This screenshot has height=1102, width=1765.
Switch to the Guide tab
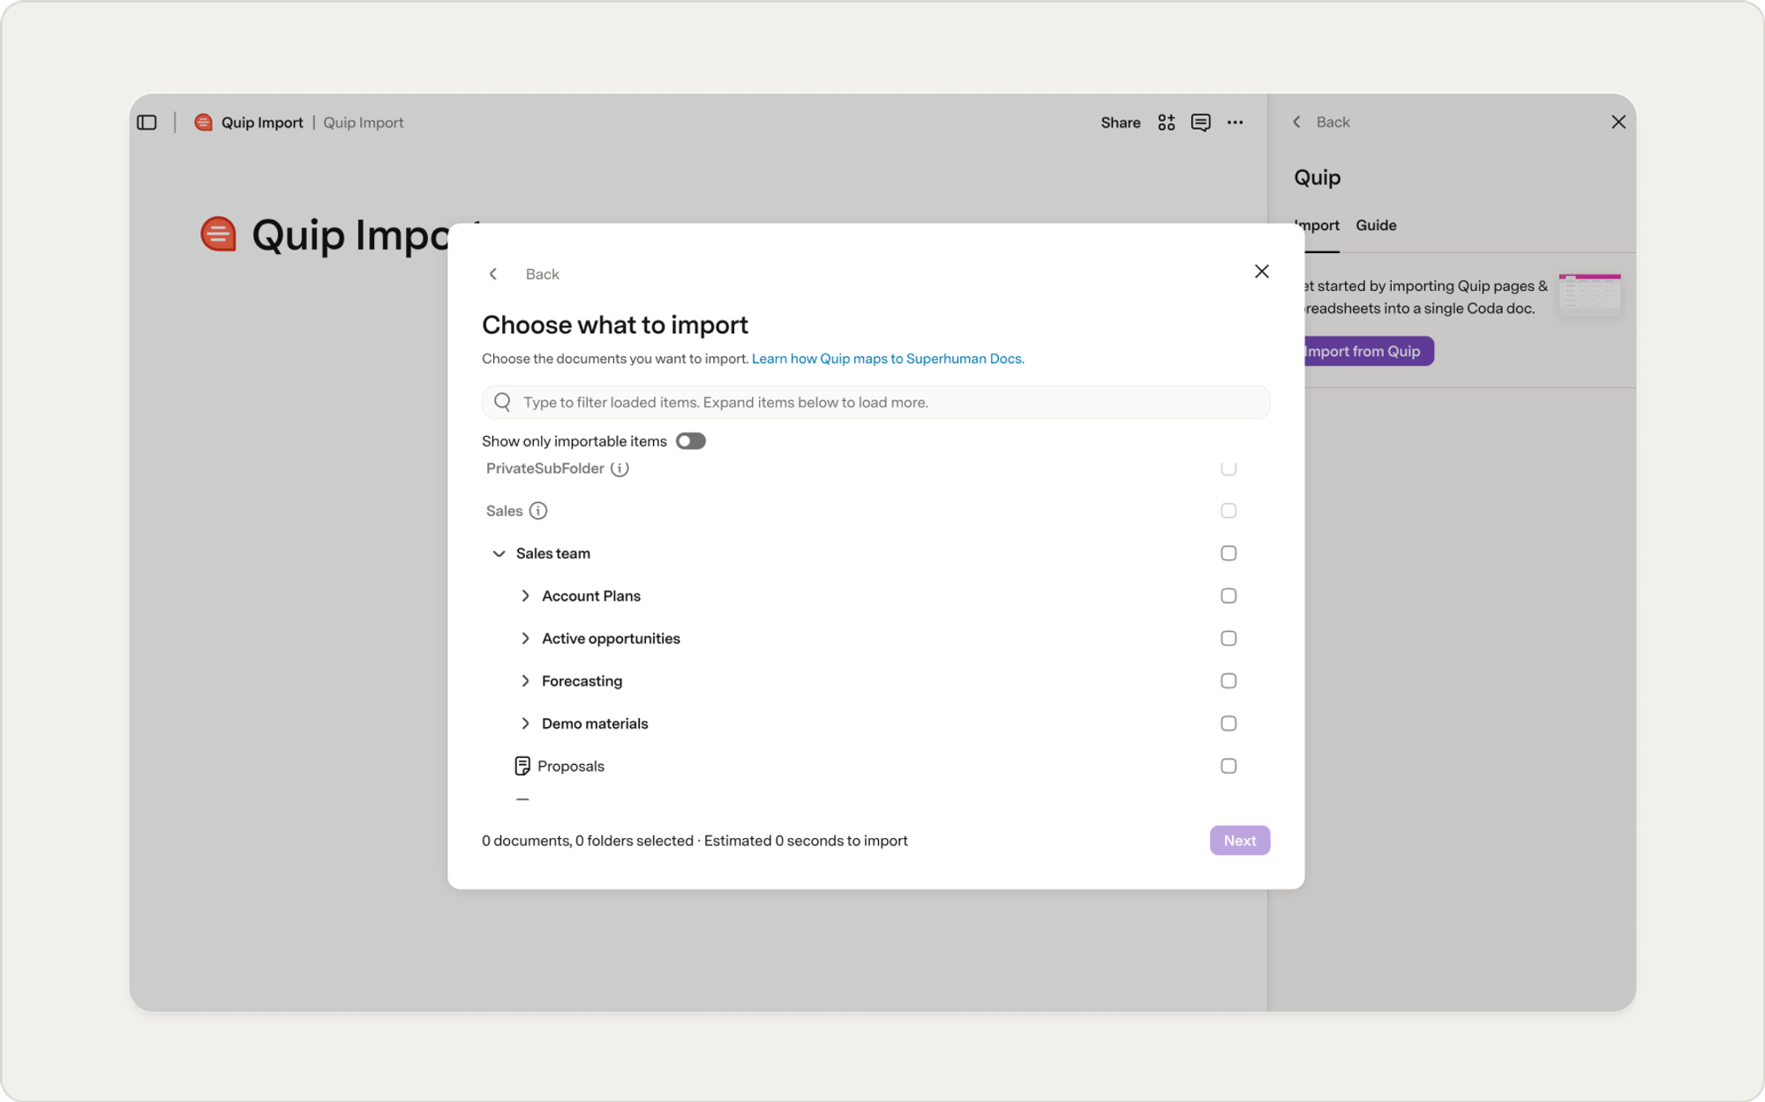[1376, 226]
